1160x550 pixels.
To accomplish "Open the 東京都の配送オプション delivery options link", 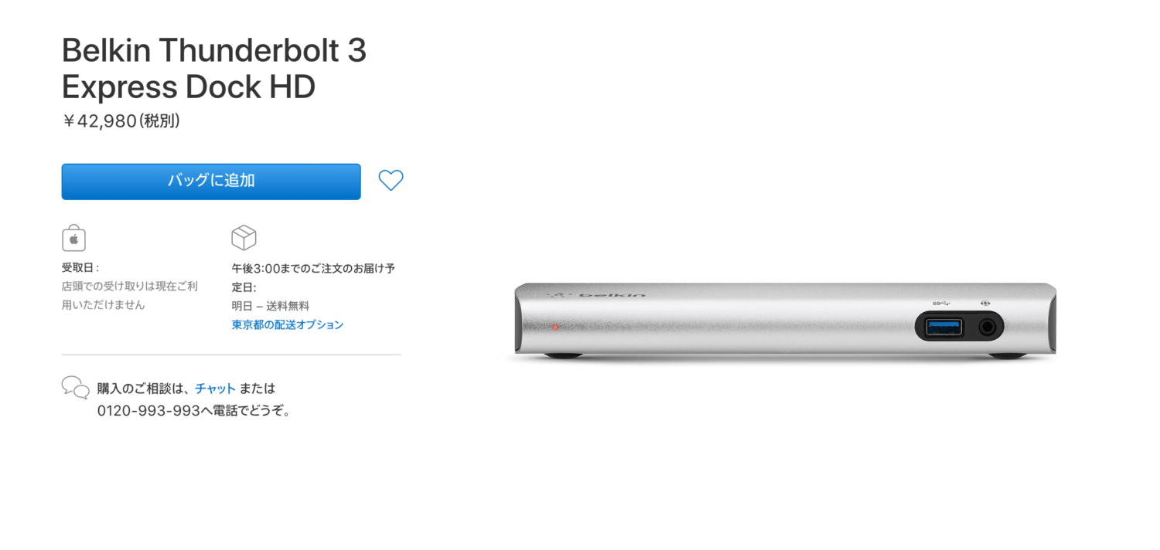I will [x=287, y=324].
